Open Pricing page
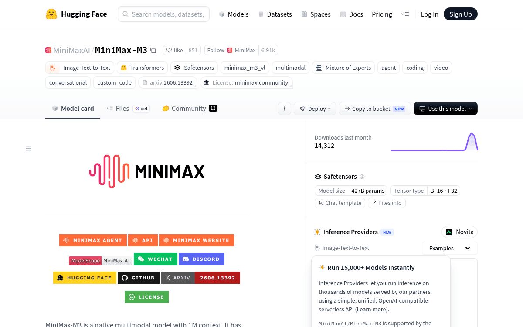The image size is (523, 327). (x=382, y=14)
